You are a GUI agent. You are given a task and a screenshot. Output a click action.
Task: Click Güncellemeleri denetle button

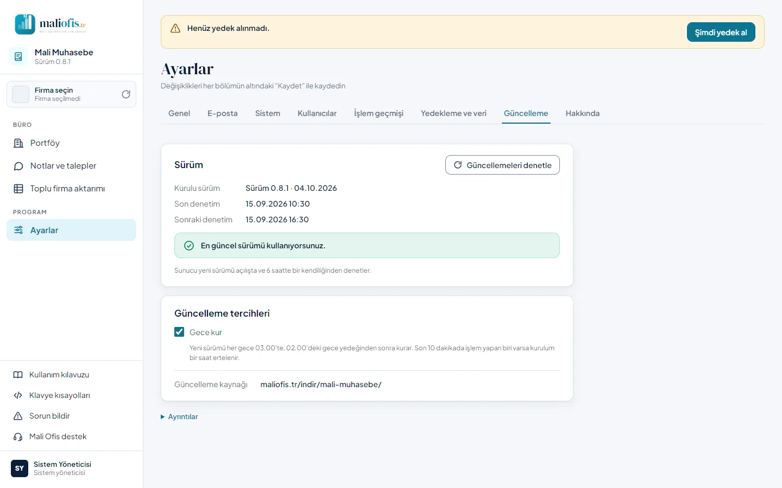click(502, 165)
